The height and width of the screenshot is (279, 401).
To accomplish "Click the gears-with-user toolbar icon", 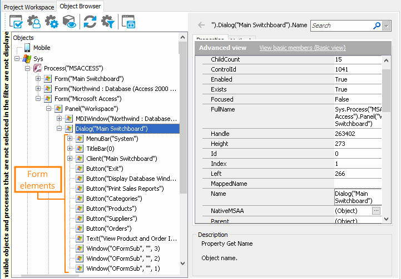I will coord(34,22).
